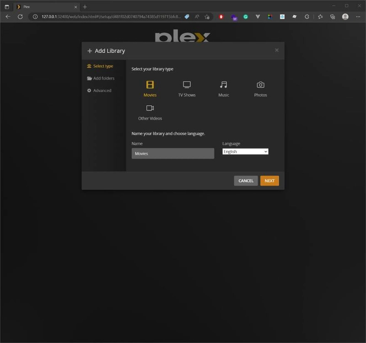
Task: Go back to the previous page
Action: pyautogui.click(x=8, y=16)
